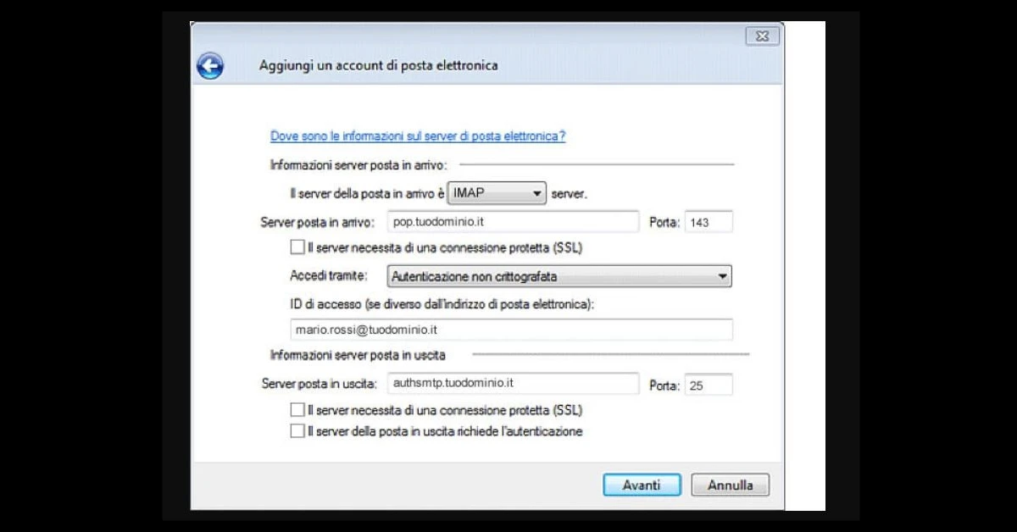Check outgoing server requires authentication box
The image size is (1017, 532).
(x=297, y=431)
